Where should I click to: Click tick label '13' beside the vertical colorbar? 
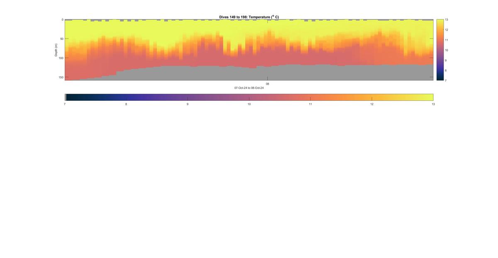(447, 19)
